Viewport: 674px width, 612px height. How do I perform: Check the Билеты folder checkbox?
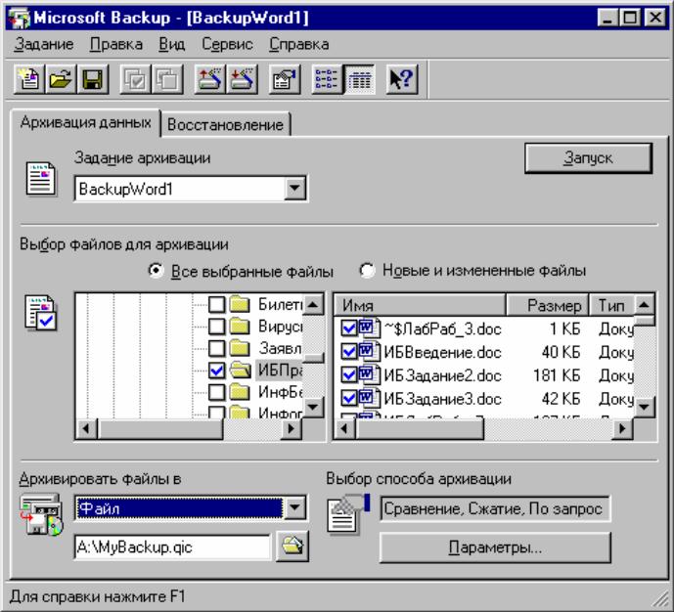tap(216, 304)
